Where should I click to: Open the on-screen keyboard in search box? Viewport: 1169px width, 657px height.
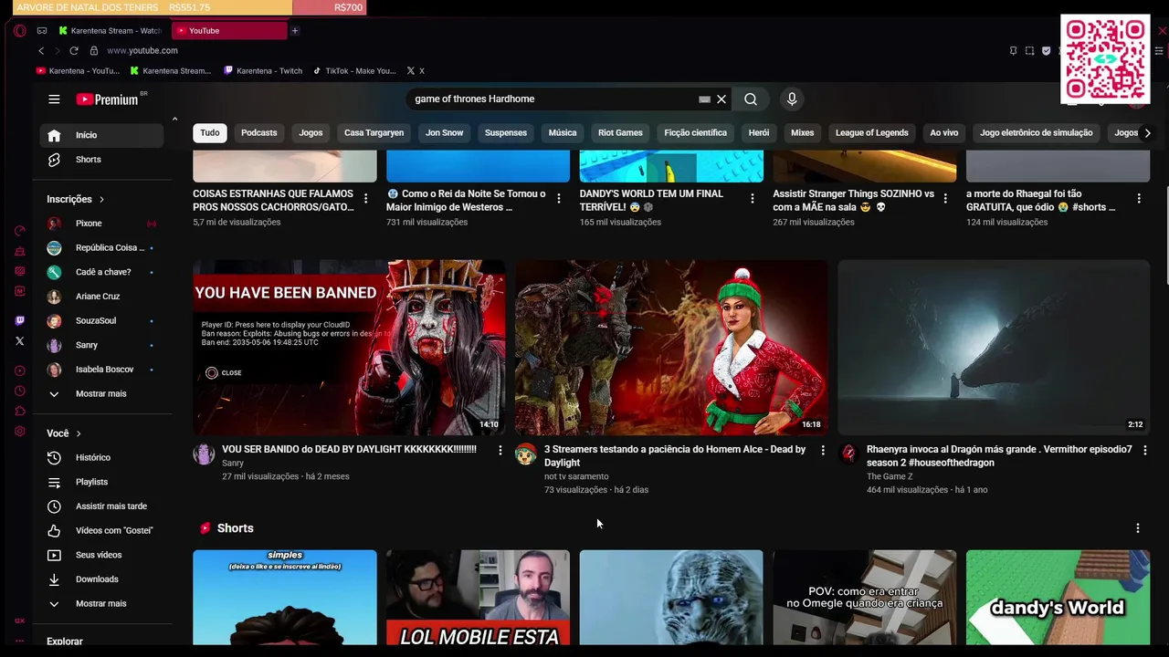704,99
